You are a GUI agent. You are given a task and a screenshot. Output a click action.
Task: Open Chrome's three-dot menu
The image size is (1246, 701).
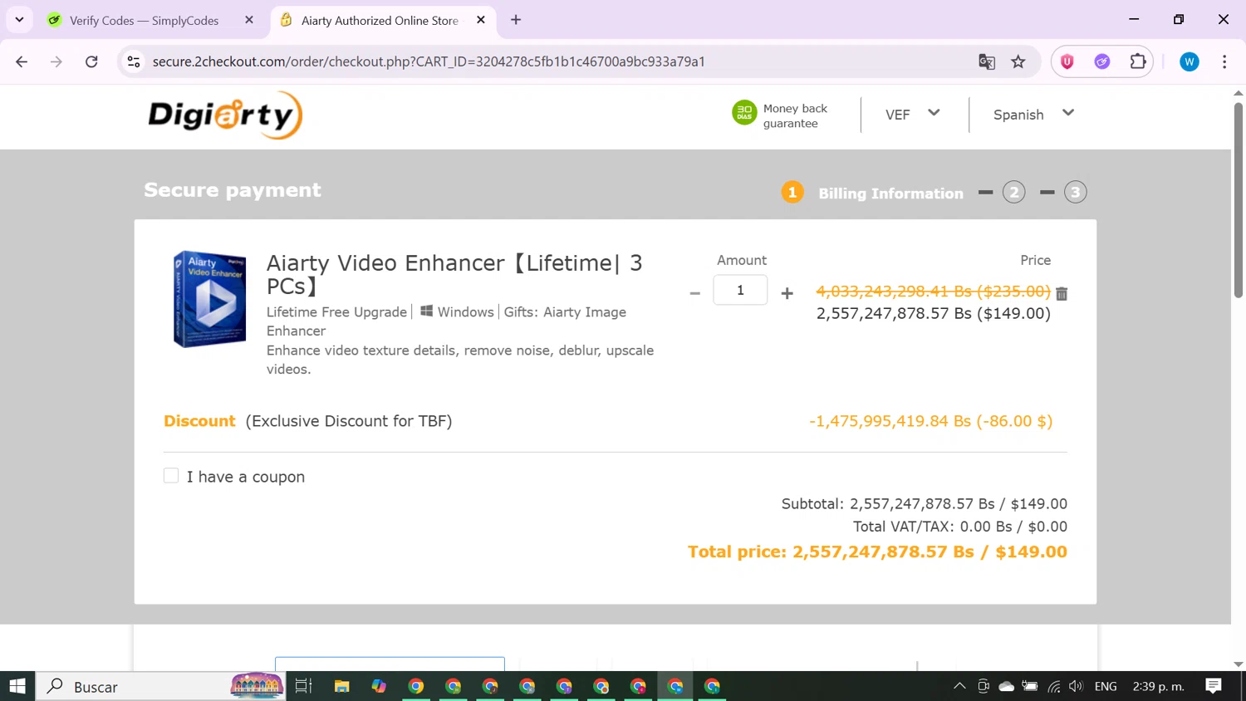point(1224,61)
